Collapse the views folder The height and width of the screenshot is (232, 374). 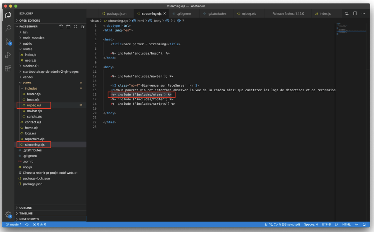point(27,83)
